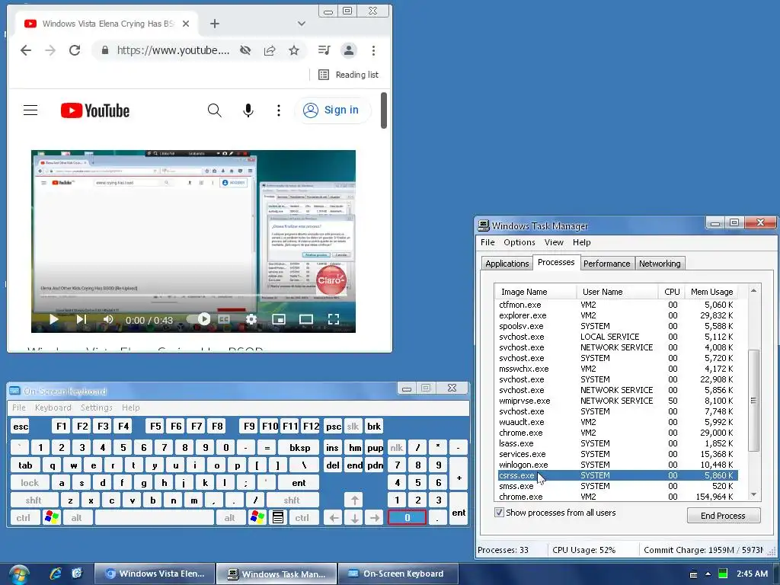Open Task Manager View menu
Viewport: 780px width, 585px height.
(554, 242)
